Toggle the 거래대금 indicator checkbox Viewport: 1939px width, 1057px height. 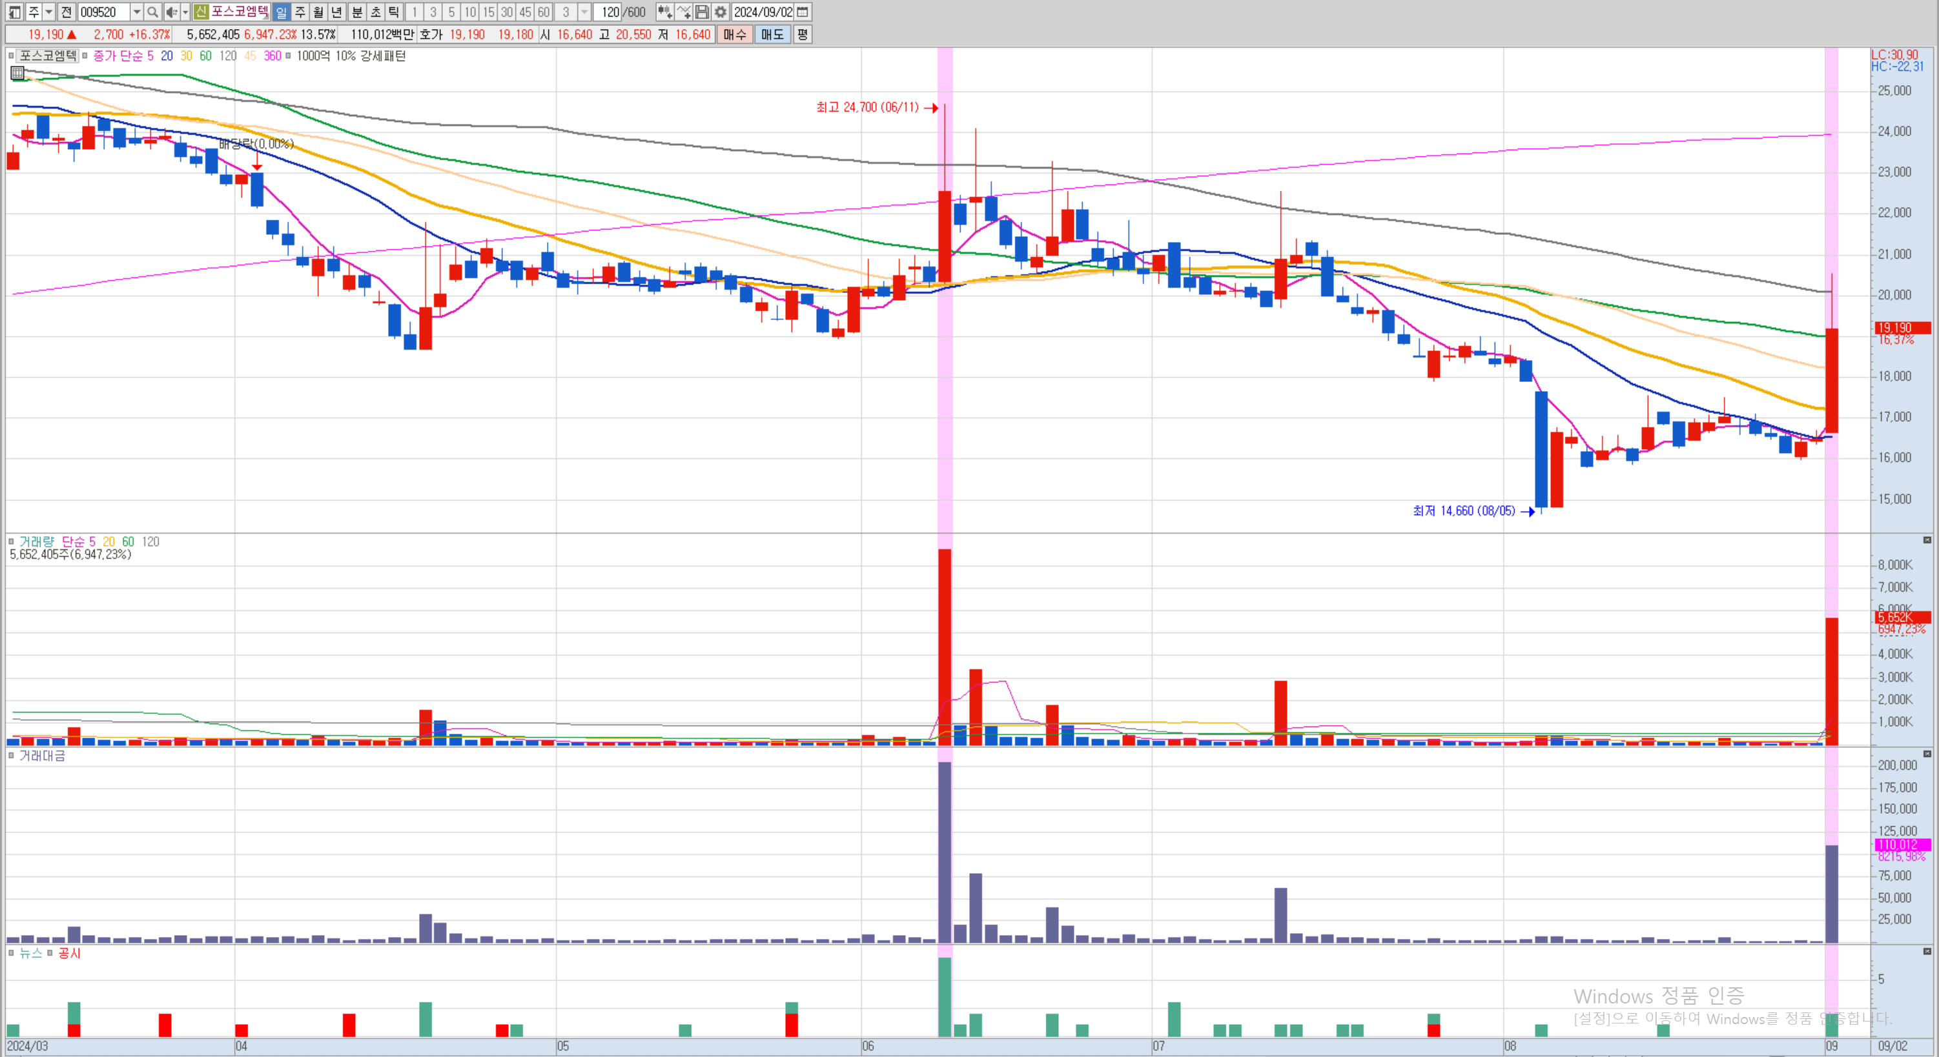pyautogui.click(x=11, y=755)
